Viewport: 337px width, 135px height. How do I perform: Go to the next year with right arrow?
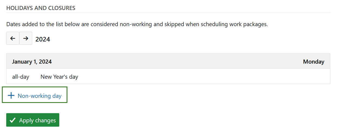click(x=26, y=39)
